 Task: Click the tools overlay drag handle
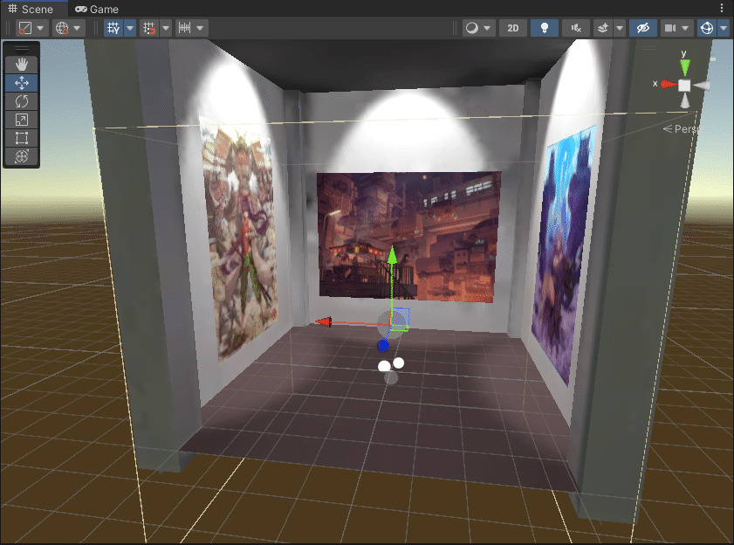tap(22, 49)
